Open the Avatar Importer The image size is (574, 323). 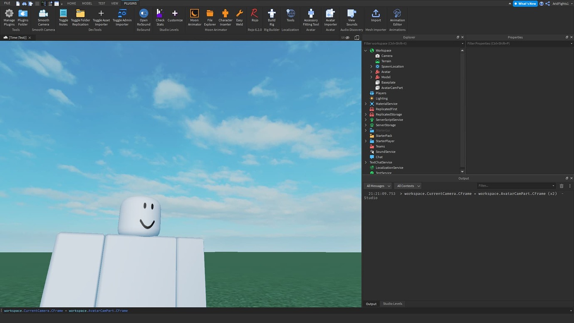tap(330, 17)
